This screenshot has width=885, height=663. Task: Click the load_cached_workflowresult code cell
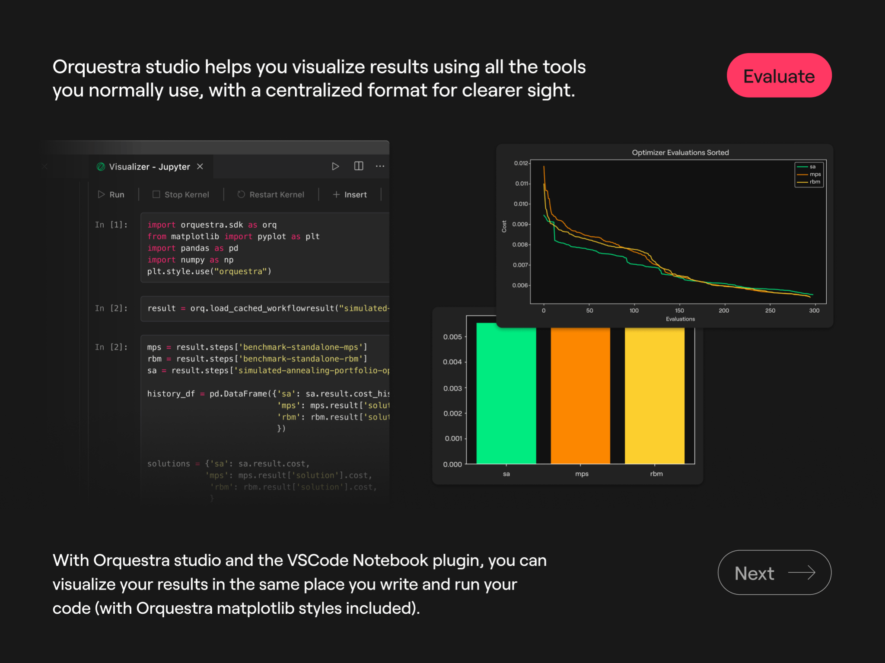(x=265, y=308)
